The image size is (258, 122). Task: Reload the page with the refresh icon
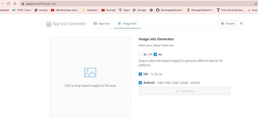pyautogui.click(x=8, y=4)
